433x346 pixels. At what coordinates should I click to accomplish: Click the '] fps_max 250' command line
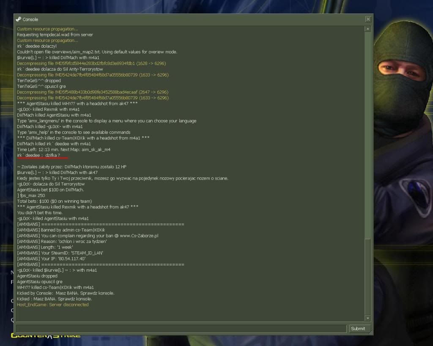point(31,195)
